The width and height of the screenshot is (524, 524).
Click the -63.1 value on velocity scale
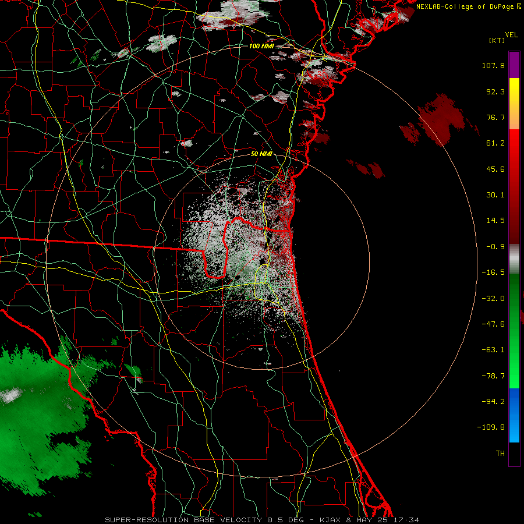(x=493, y=350)
